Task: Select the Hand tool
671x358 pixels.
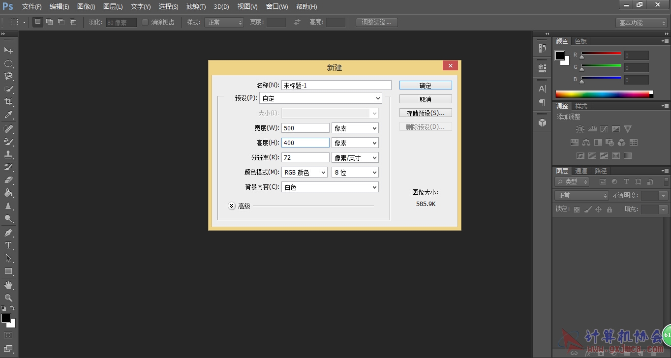Action: 8,285
